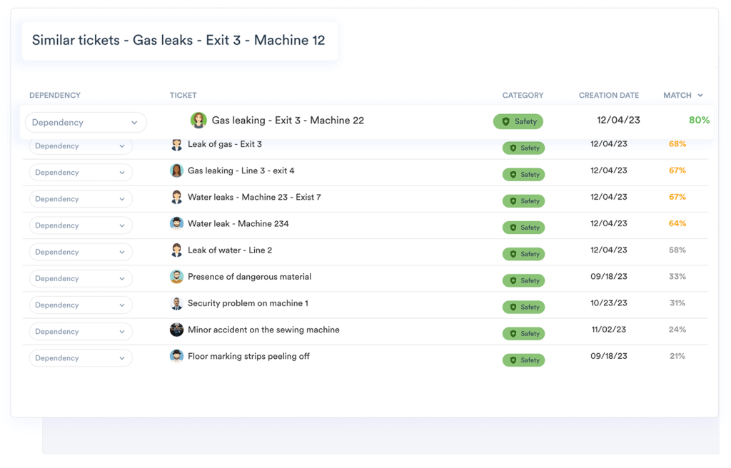This screenshot has width=731, height=468.
Task: Open Dependency dropdown for Water leaks Machine 23
Action: pos(81,199)
